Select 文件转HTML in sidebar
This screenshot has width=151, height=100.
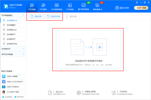click(x=13, y=44)
